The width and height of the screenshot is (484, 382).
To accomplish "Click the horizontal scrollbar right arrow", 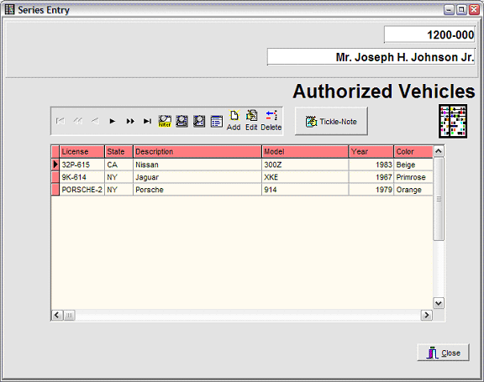I will tap(427, 315).
